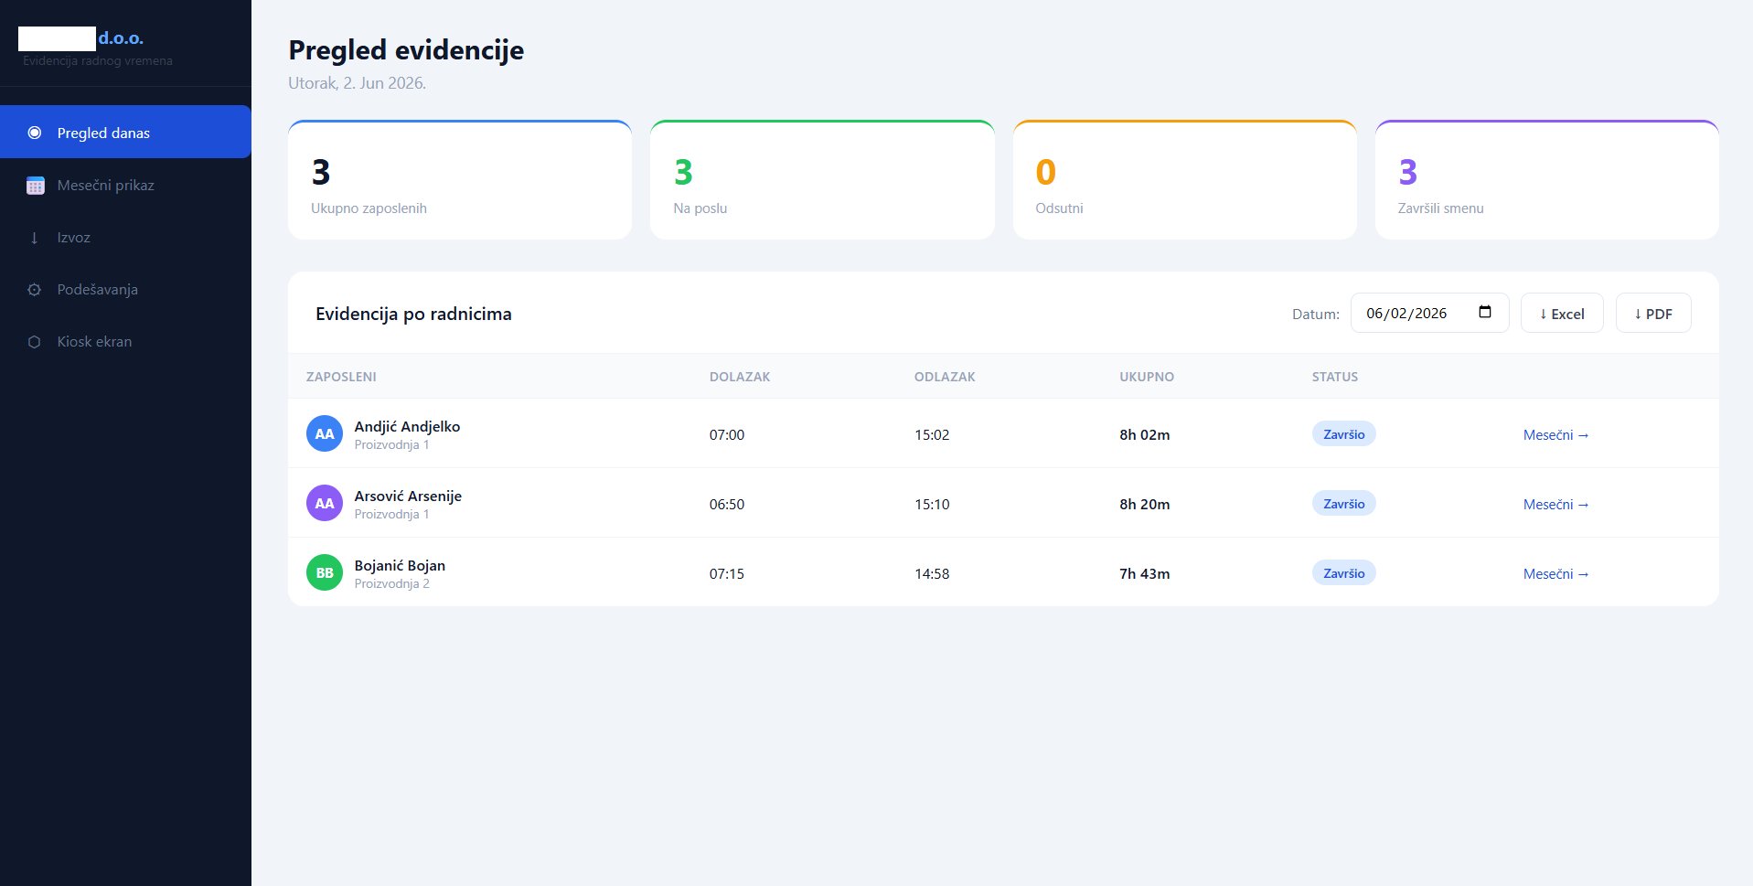This screenshot has width=1753, height=886.
Task: Launch the Kiosk ekran view
Action: pyautogui.click(x=125, y=341)
